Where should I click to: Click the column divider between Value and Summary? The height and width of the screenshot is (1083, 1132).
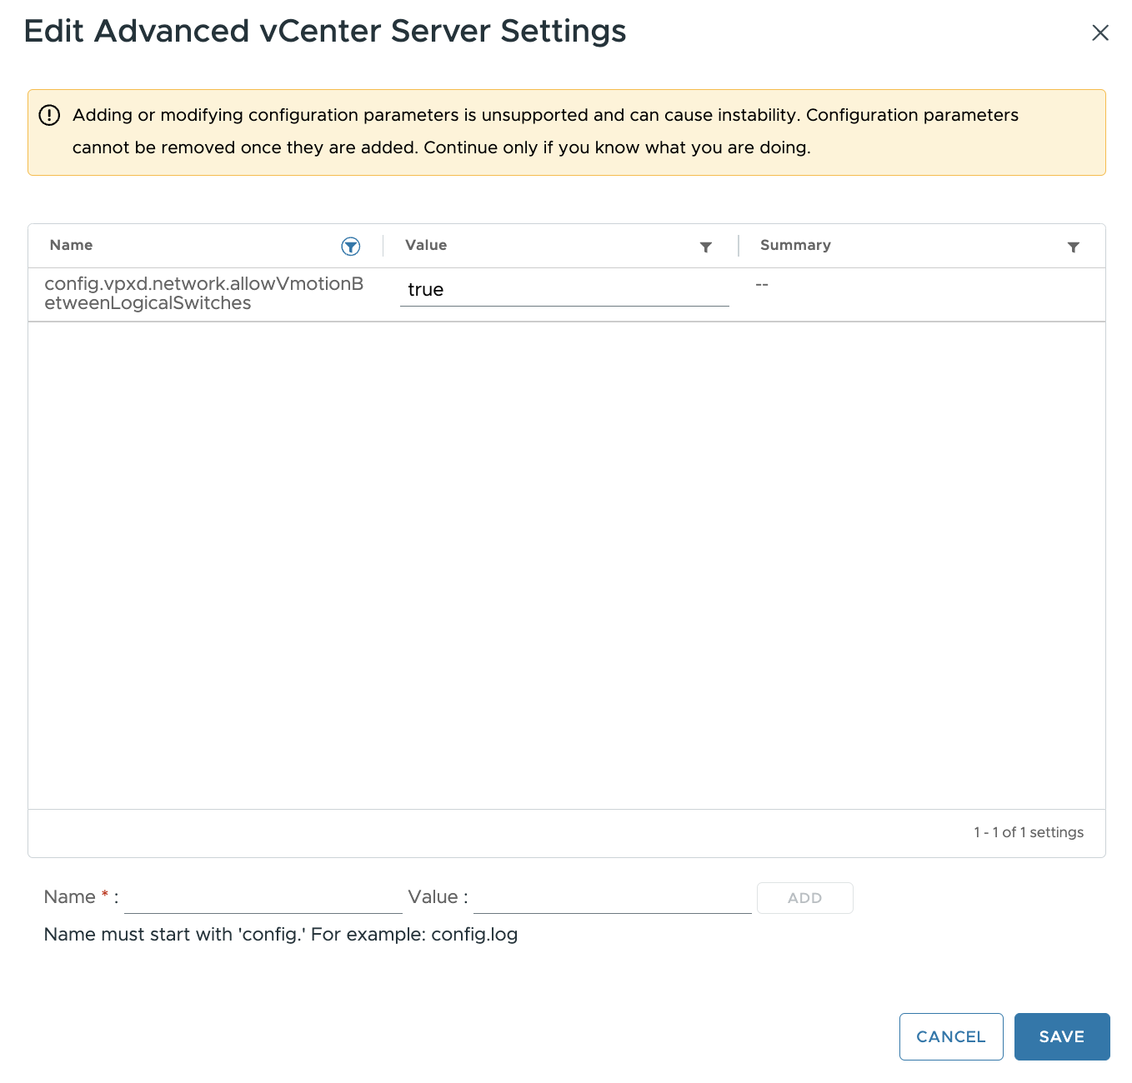pos(739,246)
